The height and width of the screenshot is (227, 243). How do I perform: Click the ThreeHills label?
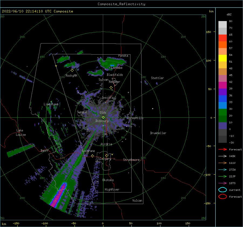point(135,118)
